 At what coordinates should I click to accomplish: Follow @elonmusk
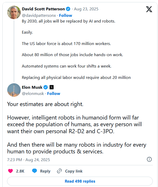coord(54,93)
